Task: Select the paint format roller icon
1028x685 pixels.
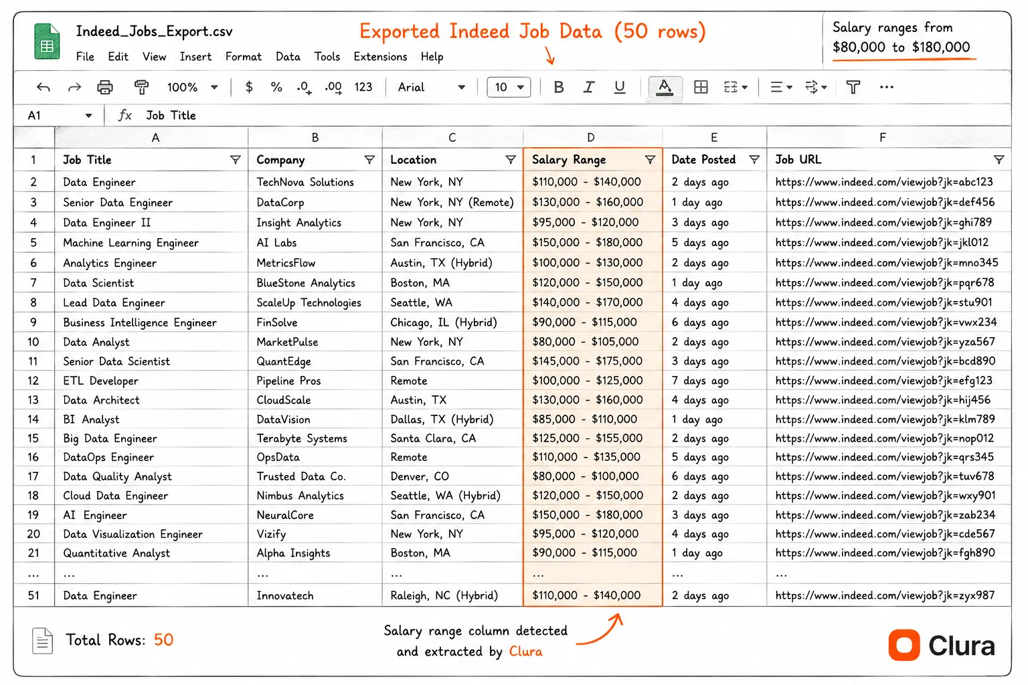Action: (x=141, y=87)
